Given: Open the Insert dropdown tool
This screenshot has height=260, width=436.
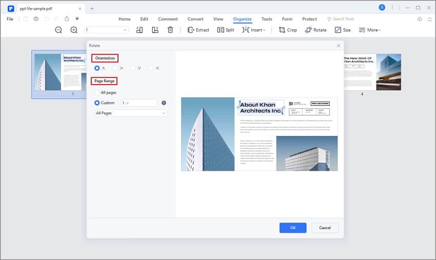Looking at the screenshot, I should coord(253,30).
